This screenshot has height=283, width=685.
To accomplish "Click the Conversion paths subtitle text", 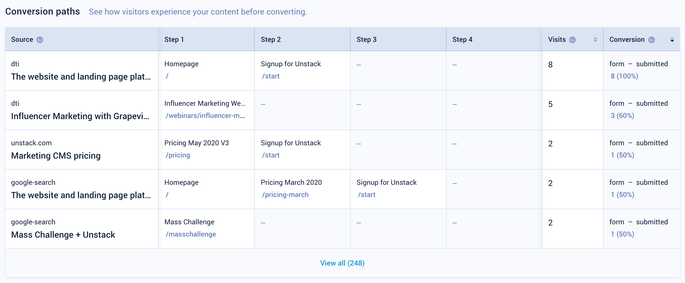I will [x=198, y=12].
